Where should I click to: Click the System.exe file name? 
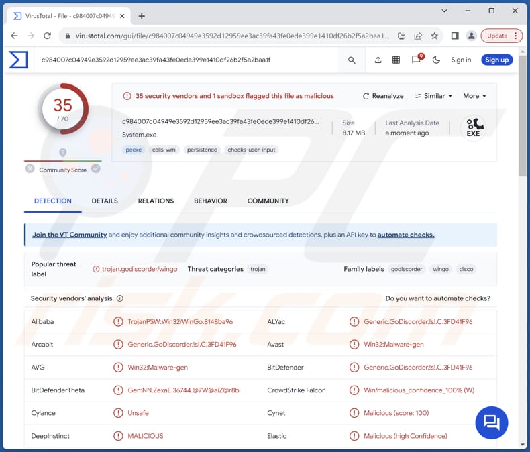[x=140, y=135]
